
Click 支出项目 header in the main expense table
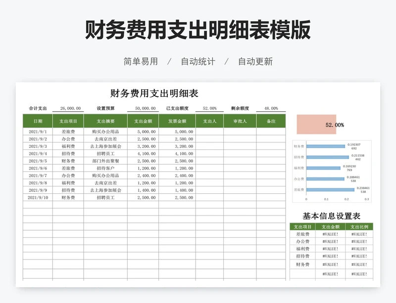[x=68, y=121]
